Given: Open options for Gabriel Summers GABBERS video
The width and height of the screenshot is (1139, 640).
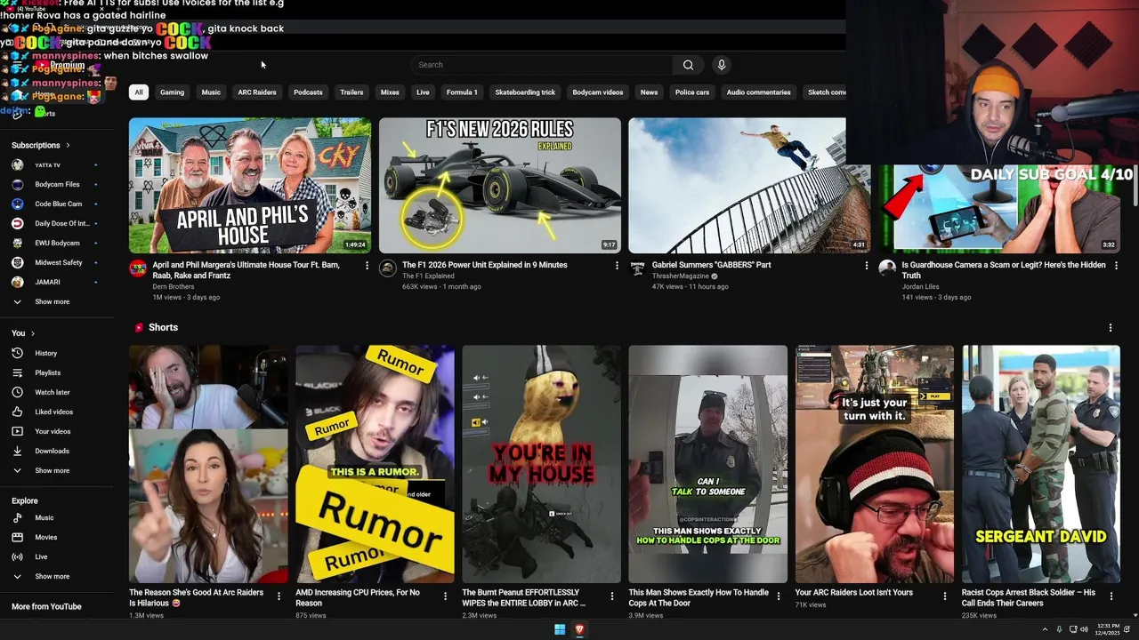Looking at the screenshot, I should point(866,265).
